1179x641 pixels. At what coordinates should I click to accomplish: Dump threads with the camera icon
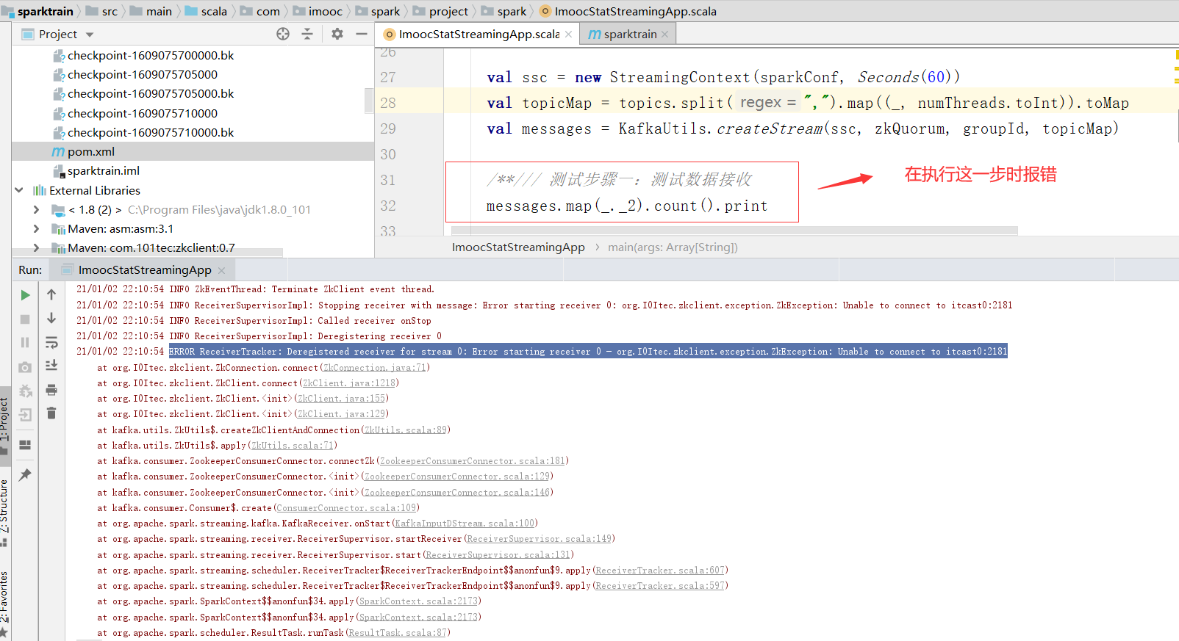click(x=25, y=367)
